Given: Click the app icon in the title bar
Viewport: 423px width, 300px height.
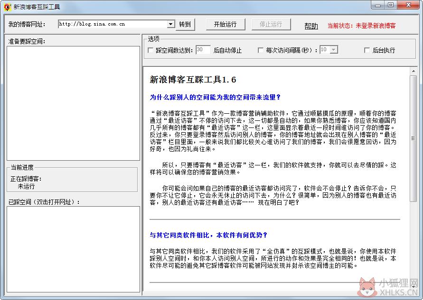Looking at the screenshot, I should coord(7,7).
